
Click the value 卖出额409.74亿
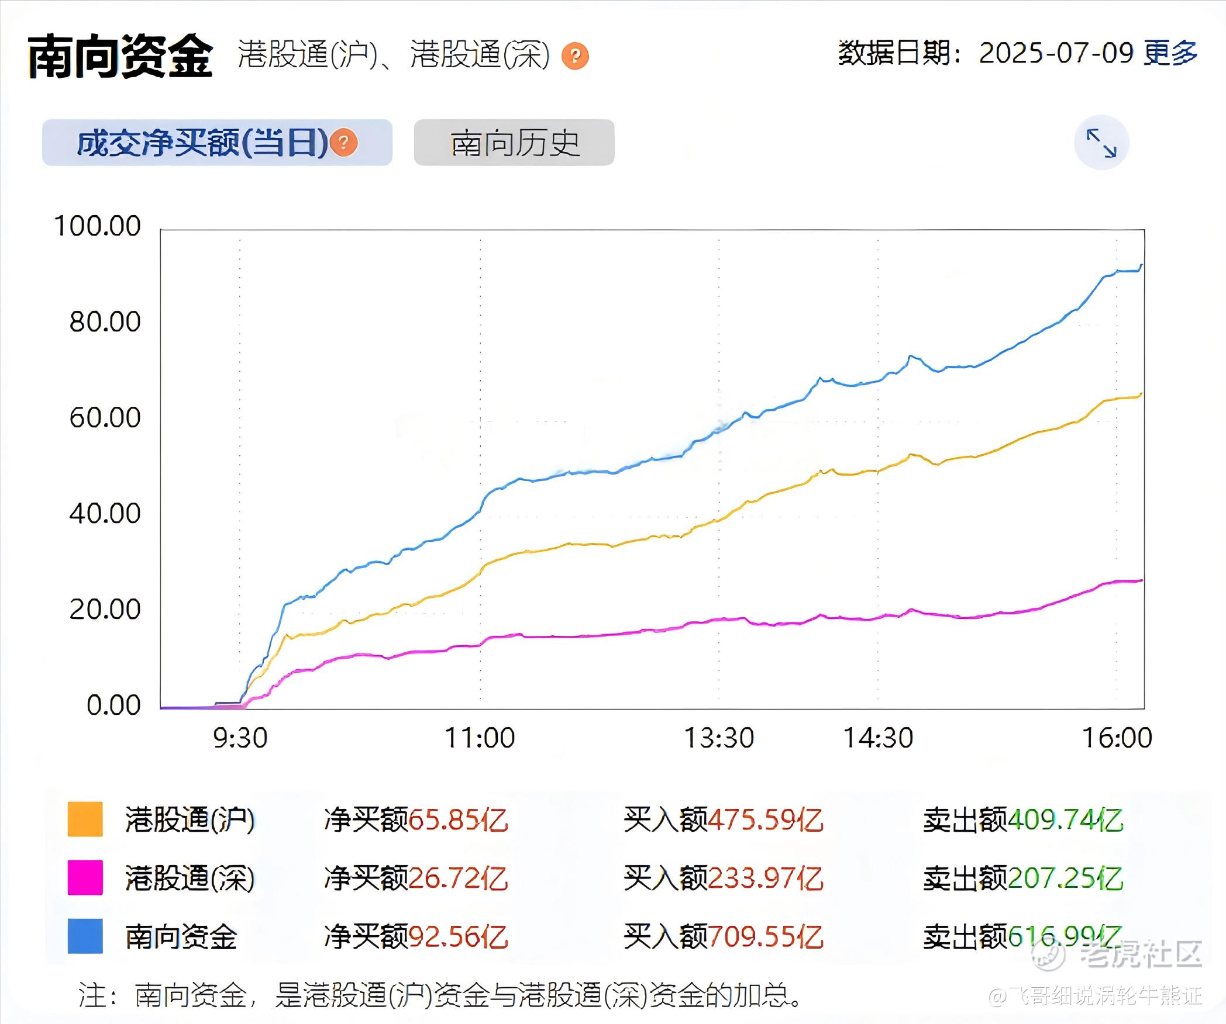[x=1024, y=819]
